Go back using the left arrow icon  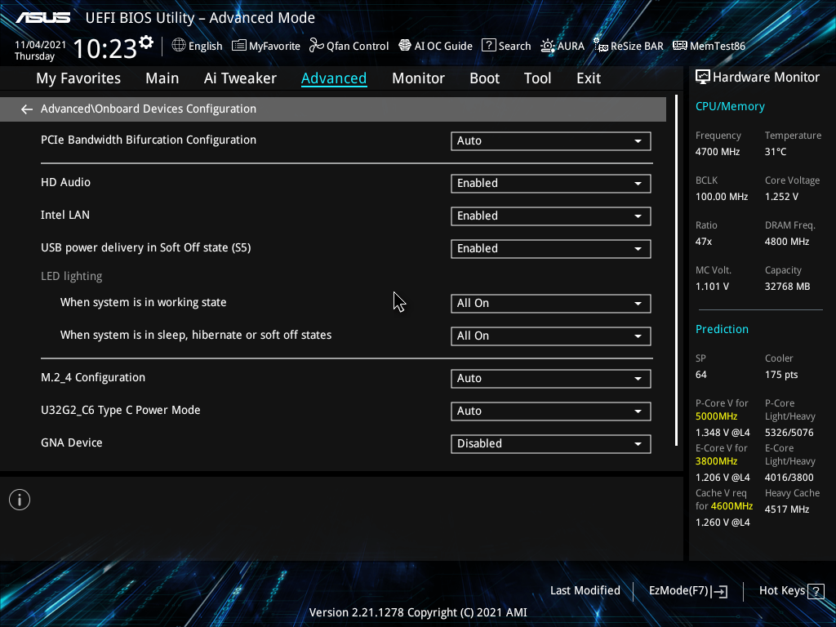coord(27,109)
